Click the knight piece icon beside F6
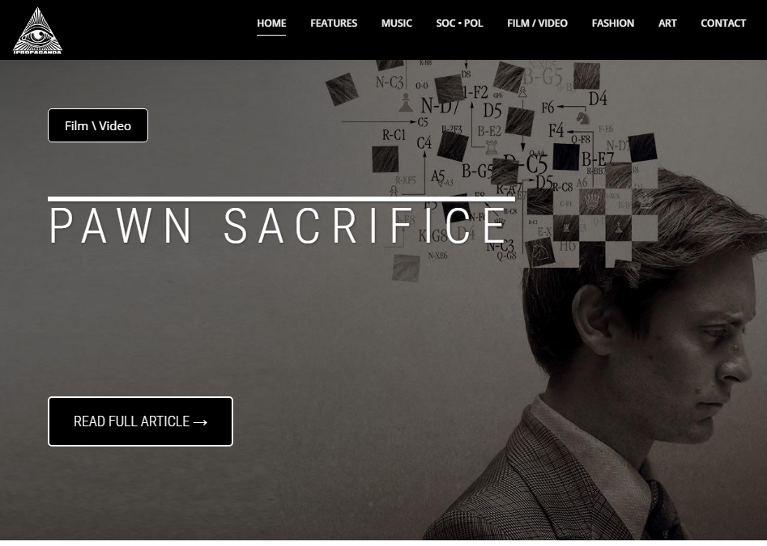This screenshot has width=767, height=546. (x=582, y=117)
